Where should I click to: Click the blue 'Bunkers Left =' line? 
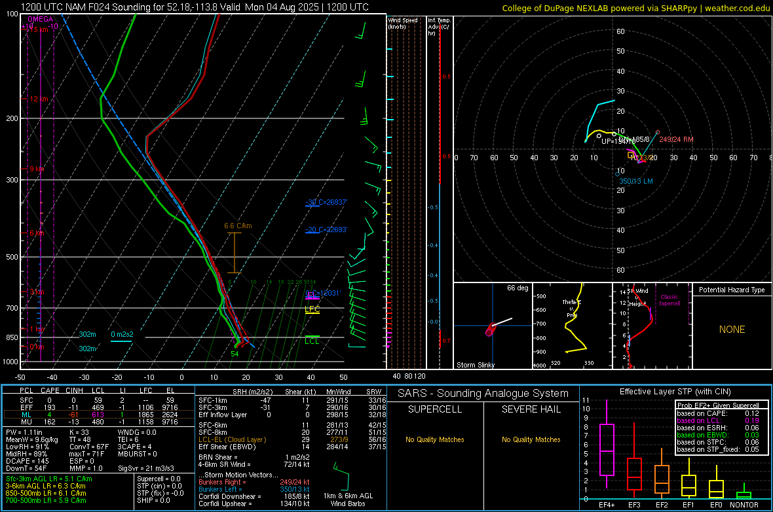click(x=254, y=489)
